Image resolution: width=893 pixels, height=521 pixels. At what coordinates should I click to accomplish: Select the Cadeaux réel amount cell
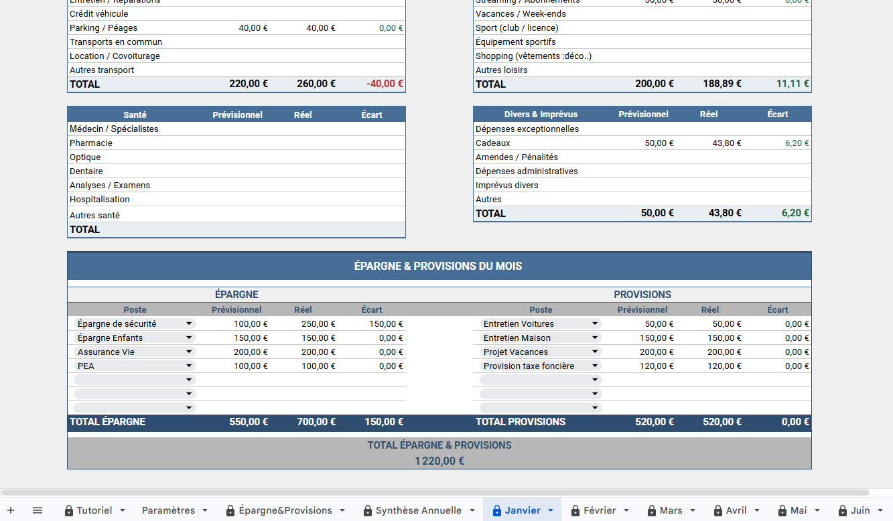tap(709, 143)
